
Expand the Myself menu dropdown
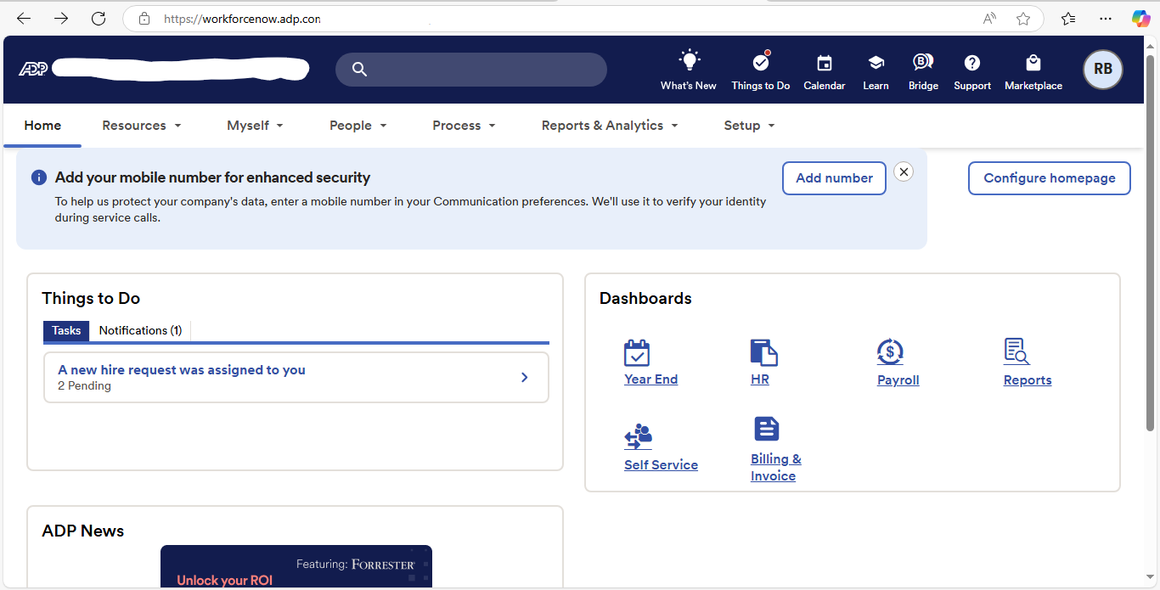coord(255,126)
